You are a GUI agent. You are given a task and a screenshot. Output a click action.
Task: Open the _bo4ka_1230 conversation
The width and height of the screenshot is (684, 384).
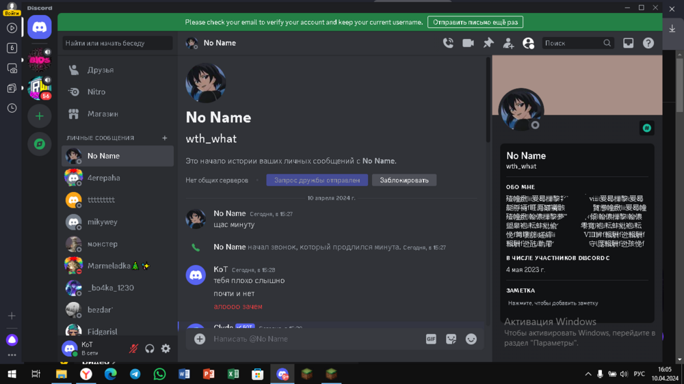coord(118,288)
